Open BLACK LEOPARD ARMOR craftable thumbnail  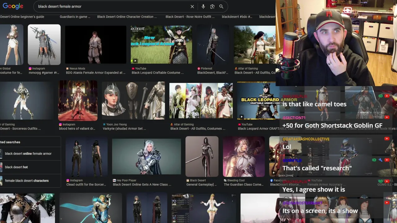[x=258, y=101]
